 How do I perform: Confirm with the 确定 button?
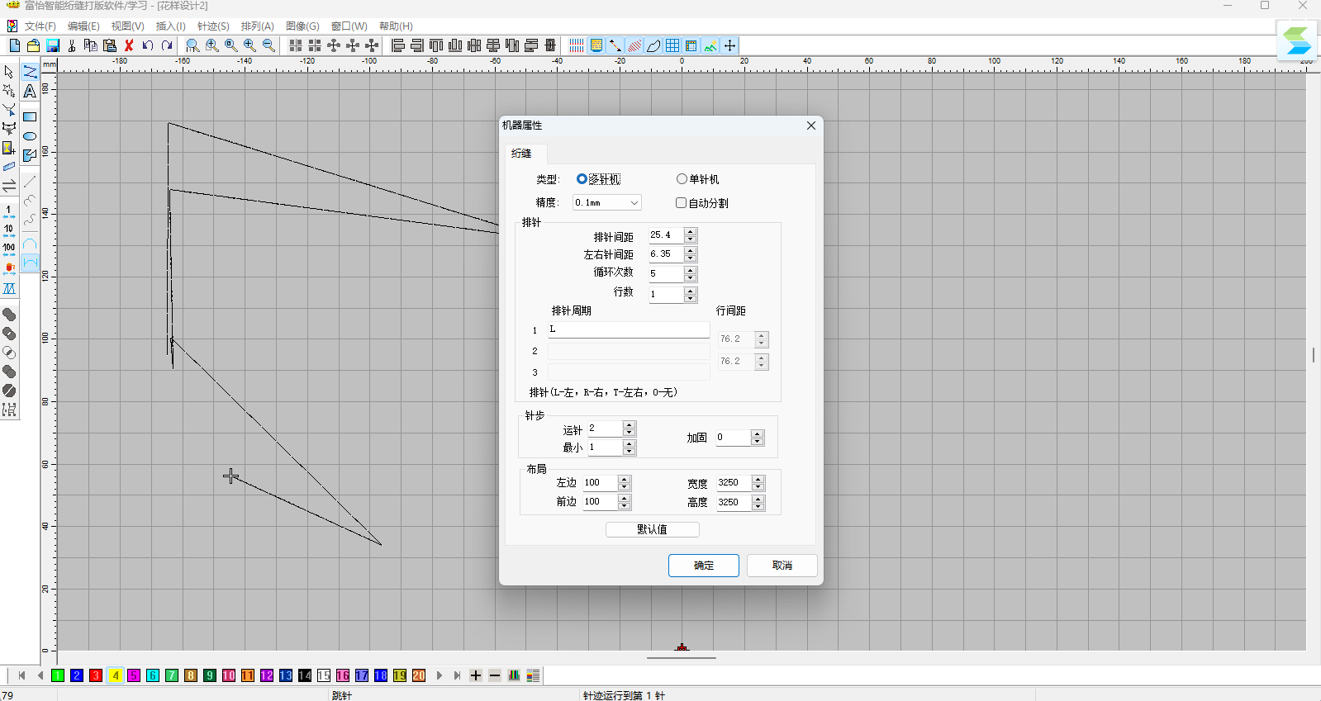coord(704,566)
